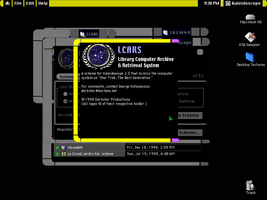Click the LCARS heading in the about box
Viewport: 267px width, 200px height.
point(129,50)
